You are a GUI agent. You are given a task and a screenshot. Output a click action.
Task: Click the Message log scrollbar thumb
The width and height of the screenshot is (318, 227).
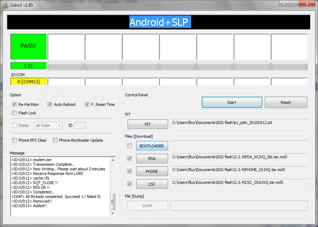[112, 202]
